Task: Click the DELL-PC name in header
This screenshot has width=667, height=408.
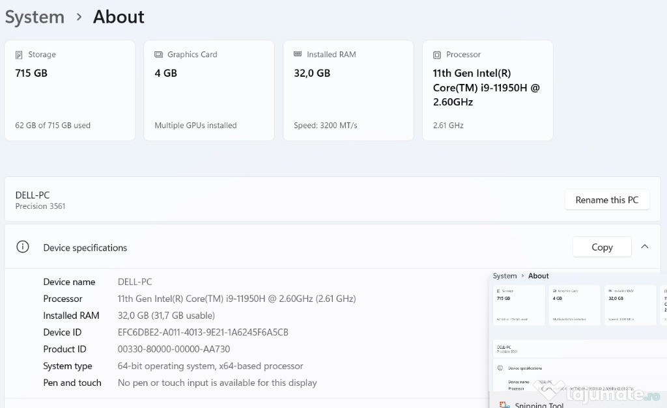Action: [33, 195]
